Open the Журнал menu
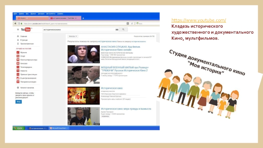The image size is (263, 148). [33, 14]
